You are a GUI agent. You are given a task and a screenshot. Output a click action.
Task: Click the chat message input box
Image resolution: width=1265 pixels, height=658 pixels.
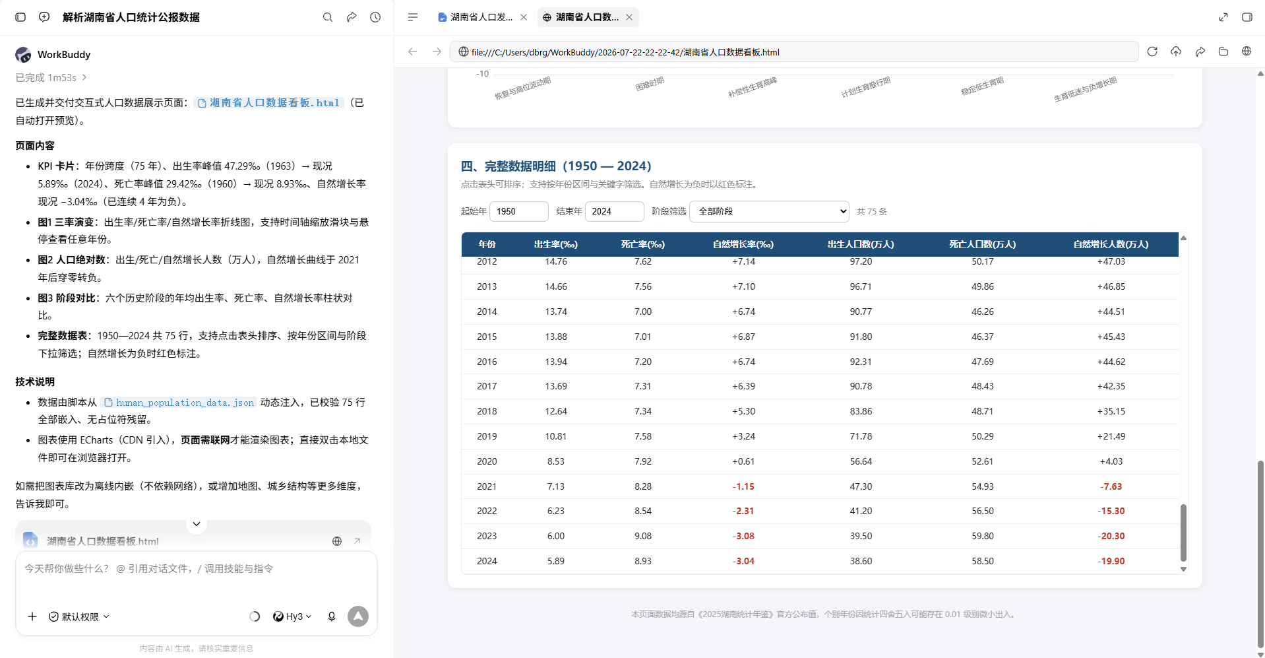pyautogui.click(x=197, y=569)
